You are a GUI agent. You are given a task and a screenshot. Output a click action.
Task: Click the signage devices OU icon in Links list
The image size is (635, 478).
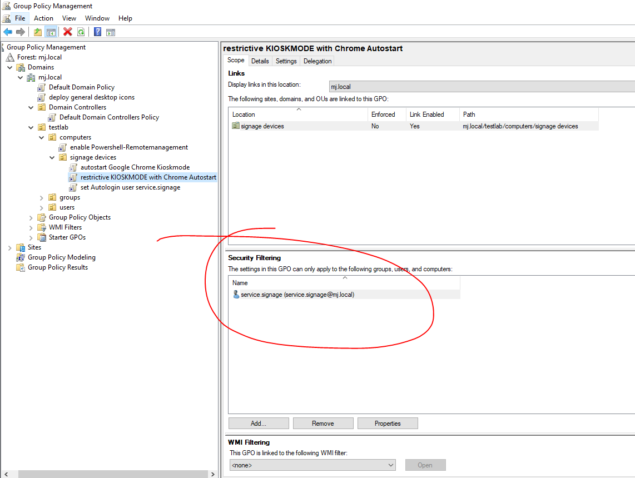click(236, 126)
